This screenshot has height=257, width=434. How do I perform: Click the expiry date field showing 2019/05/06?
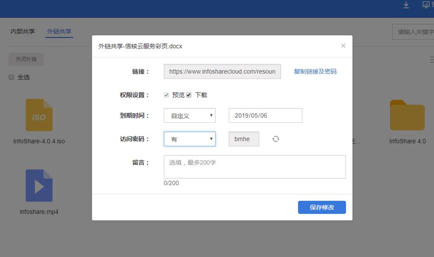pyautogui.click(x=265, y=115)
